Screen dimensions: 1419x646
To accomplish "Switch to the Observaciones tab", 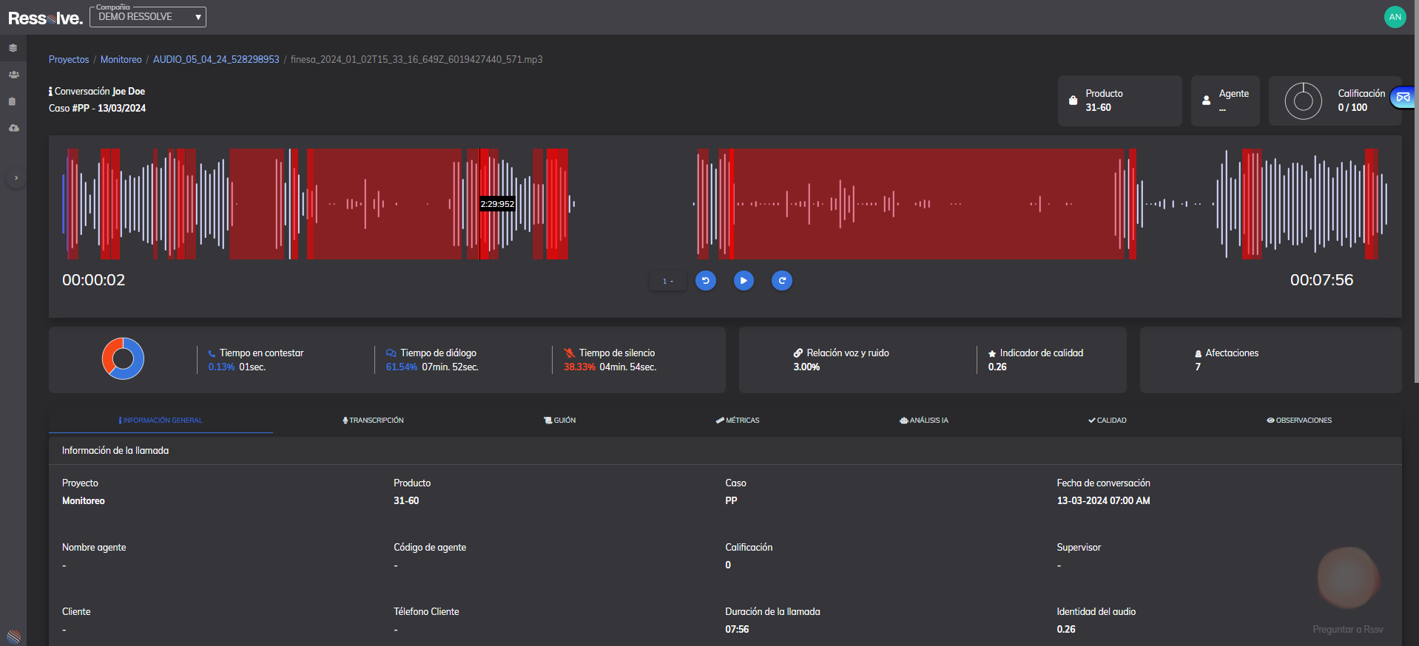I will point(1299,421).
